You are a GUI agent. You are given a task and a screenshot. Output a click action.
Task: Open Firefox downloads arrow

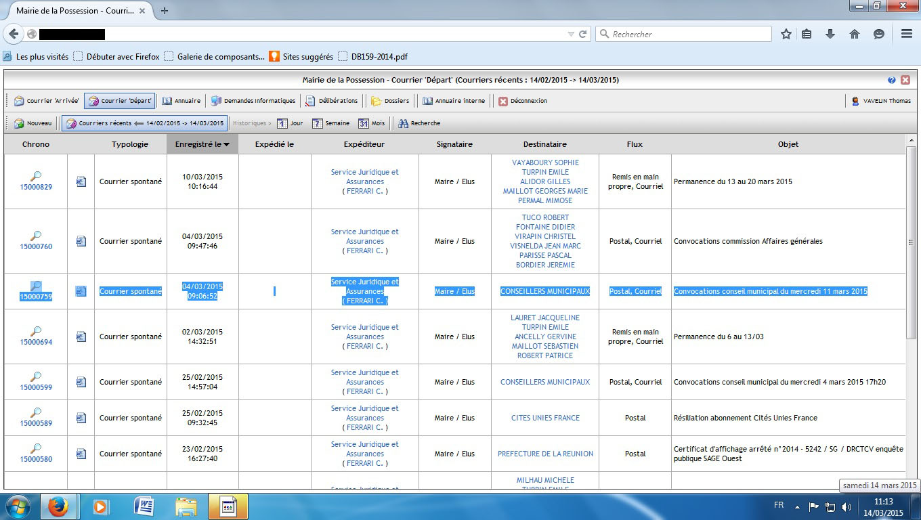[x=830, y=34]
